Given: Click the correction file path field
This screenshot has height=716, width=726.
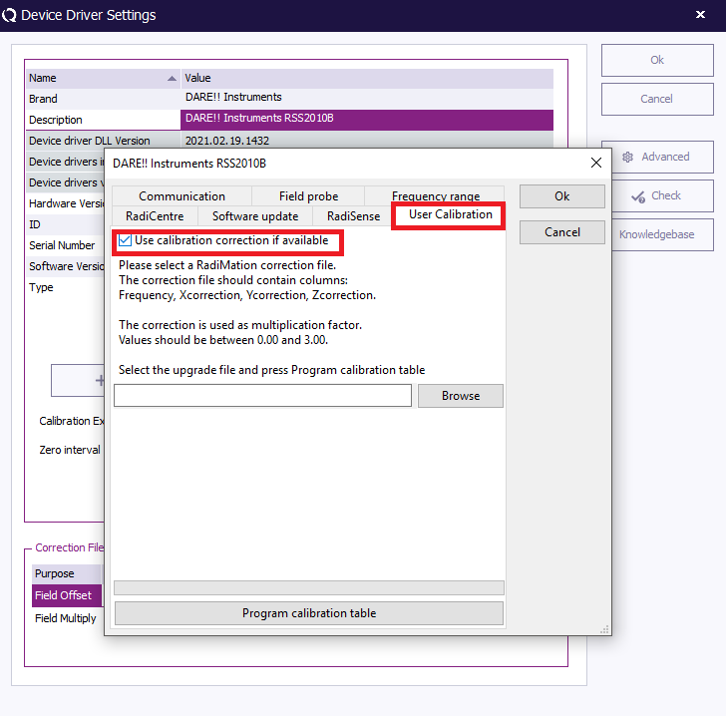Looking at the screenshot, I should point(262,396).
